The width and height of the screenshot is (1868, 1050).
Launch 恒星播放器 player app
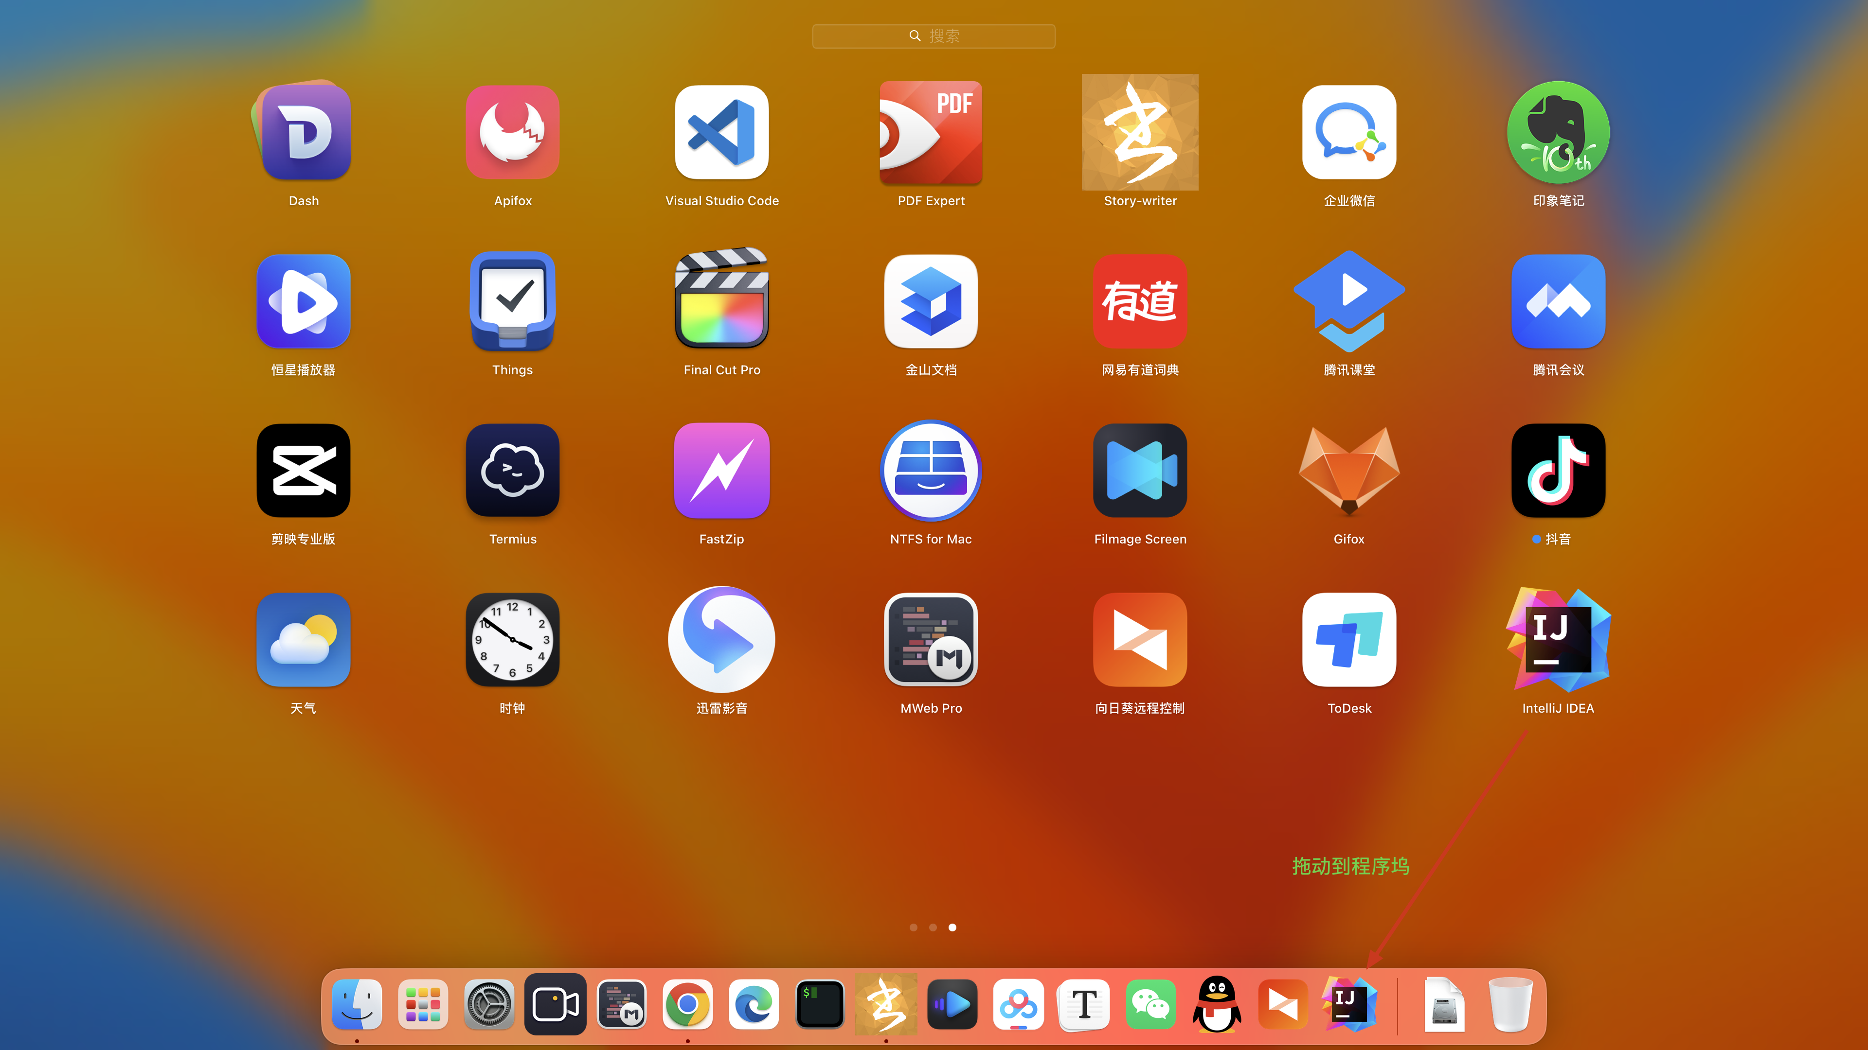pyautogui.click(x=303, y=301)
